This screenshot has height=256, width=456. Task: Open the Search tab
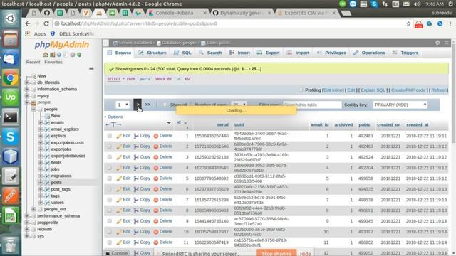pos(211,53)
